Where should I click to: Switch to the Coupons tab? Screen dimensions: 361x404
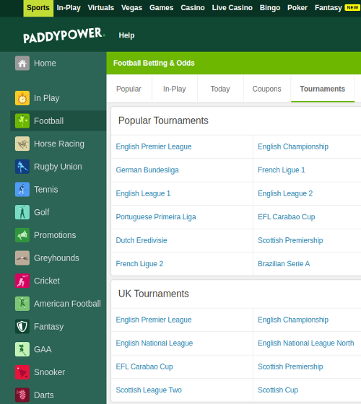coord(266,89)
